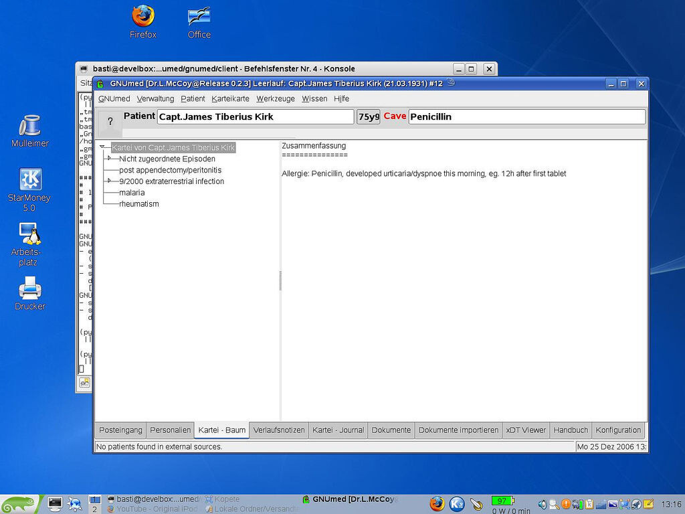
Task: Click the patient name search field
Action: click(x=256, y=116)
